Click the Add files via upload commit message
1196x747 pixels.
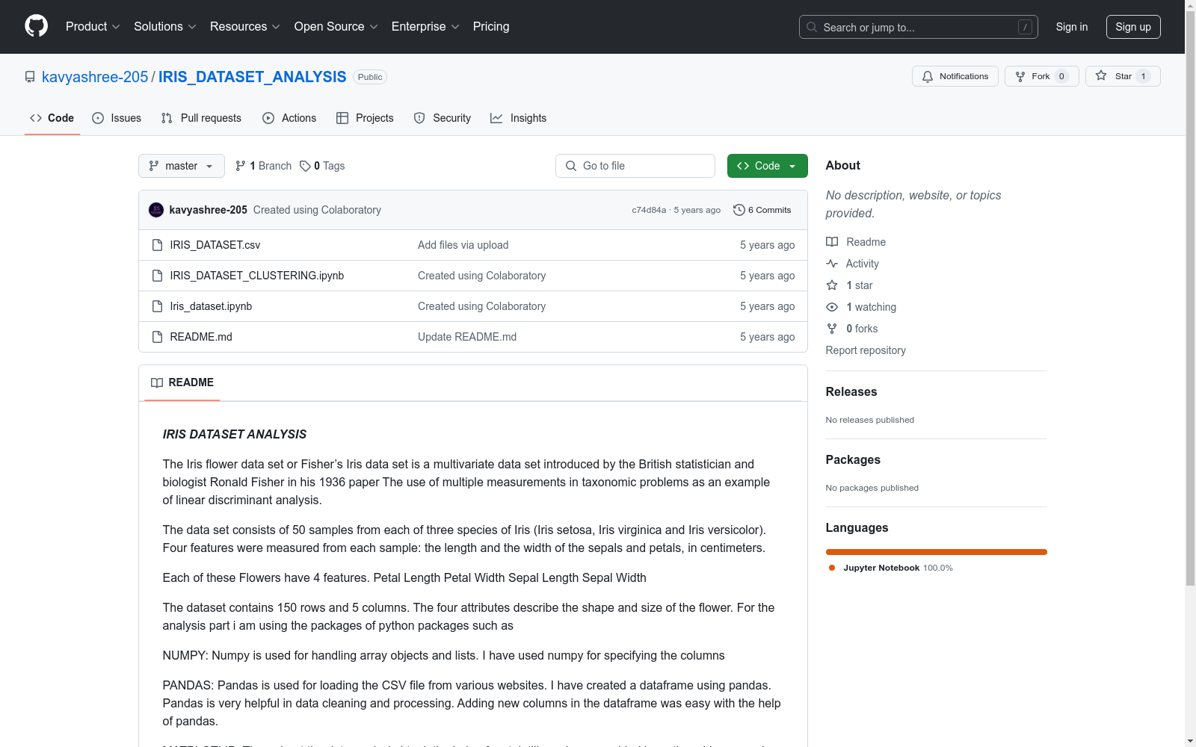463,245
